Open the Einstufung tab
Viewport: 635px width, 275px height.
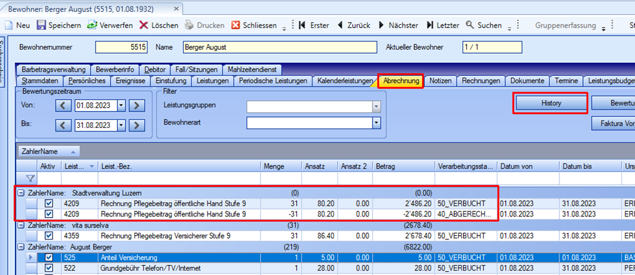(x=171, y=81)
